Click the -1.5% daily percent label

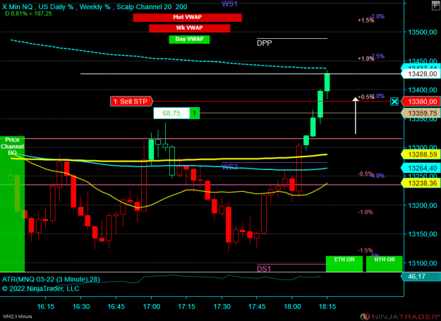[365, 250]
